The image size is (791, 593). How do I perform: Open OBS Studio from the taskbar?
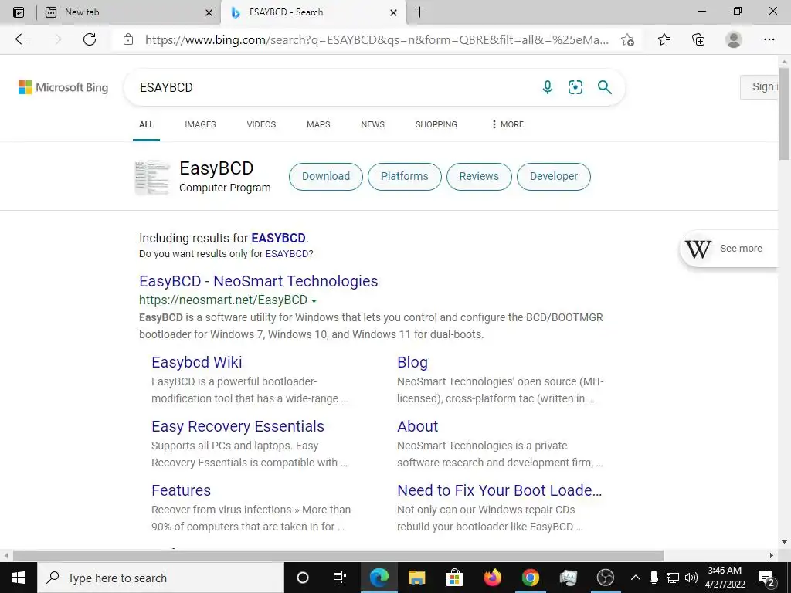(x=606, y=578)
